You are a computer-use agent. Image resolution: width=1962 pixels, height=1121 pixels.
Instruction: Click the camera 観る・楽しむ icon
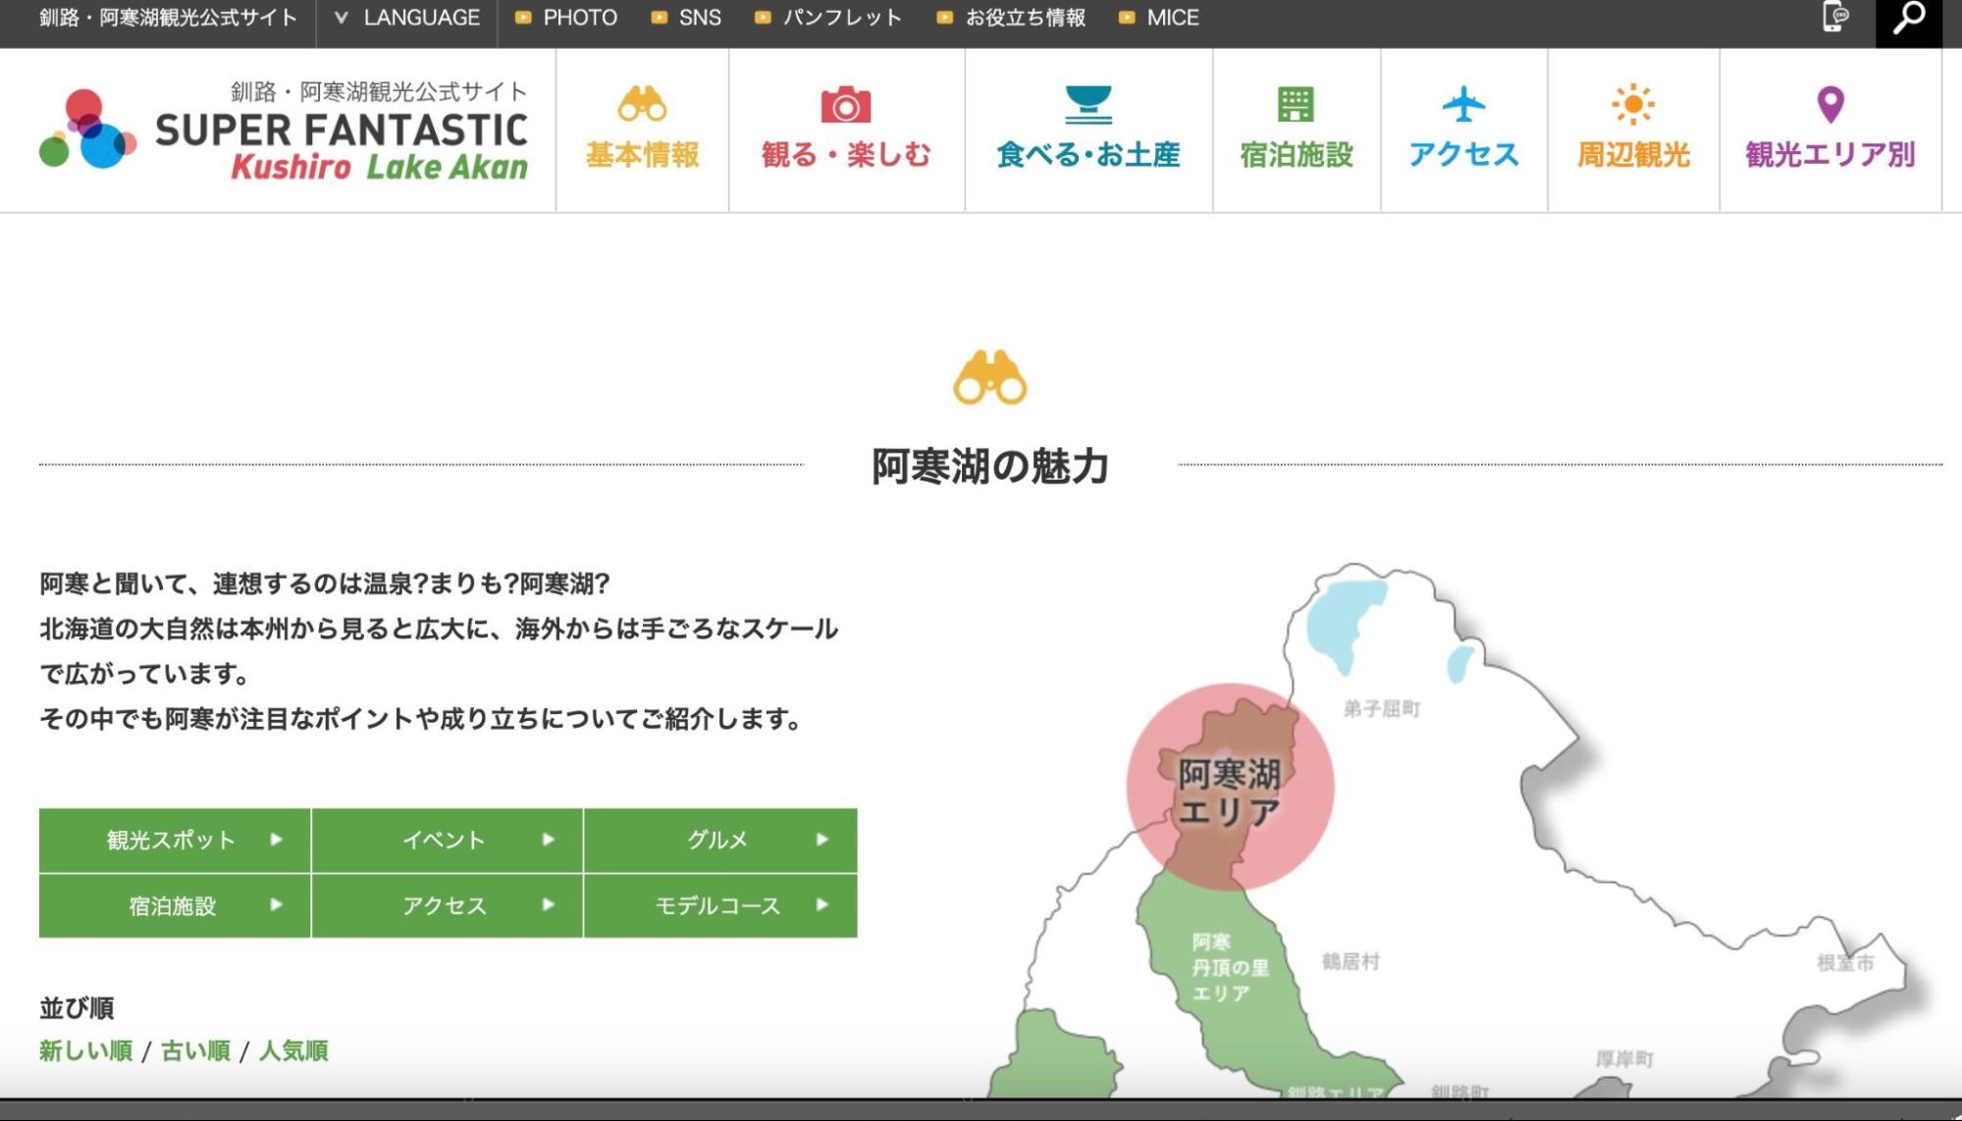click(x=845, y=105)
